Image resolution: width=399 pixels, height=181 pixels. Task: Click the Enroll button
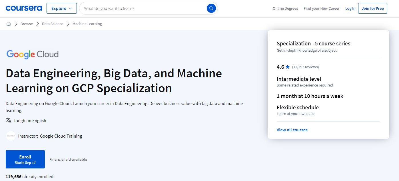click(25, 159)
